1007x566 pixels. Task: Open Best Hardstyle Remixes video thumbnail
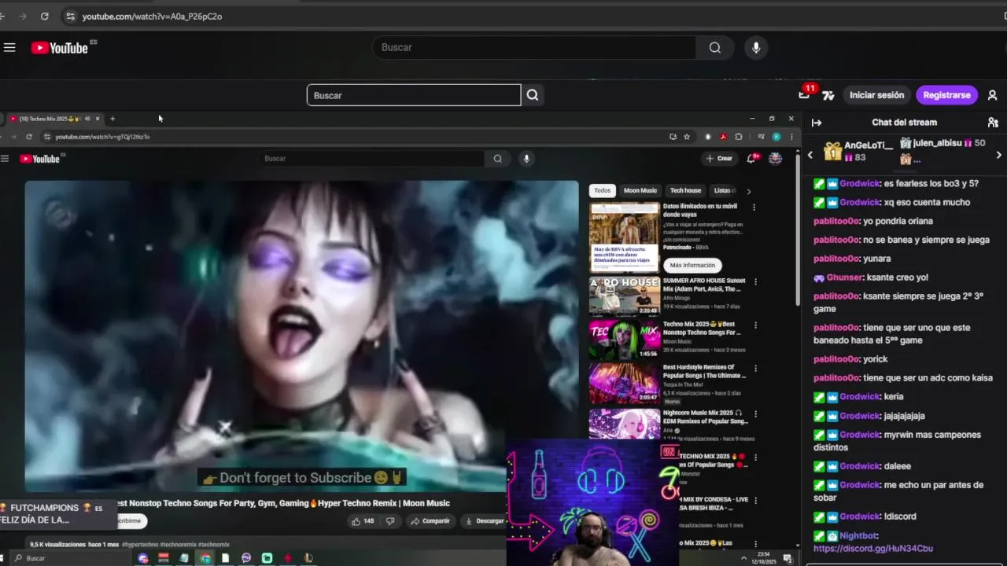pyautogui.click(x=625, y=383)
